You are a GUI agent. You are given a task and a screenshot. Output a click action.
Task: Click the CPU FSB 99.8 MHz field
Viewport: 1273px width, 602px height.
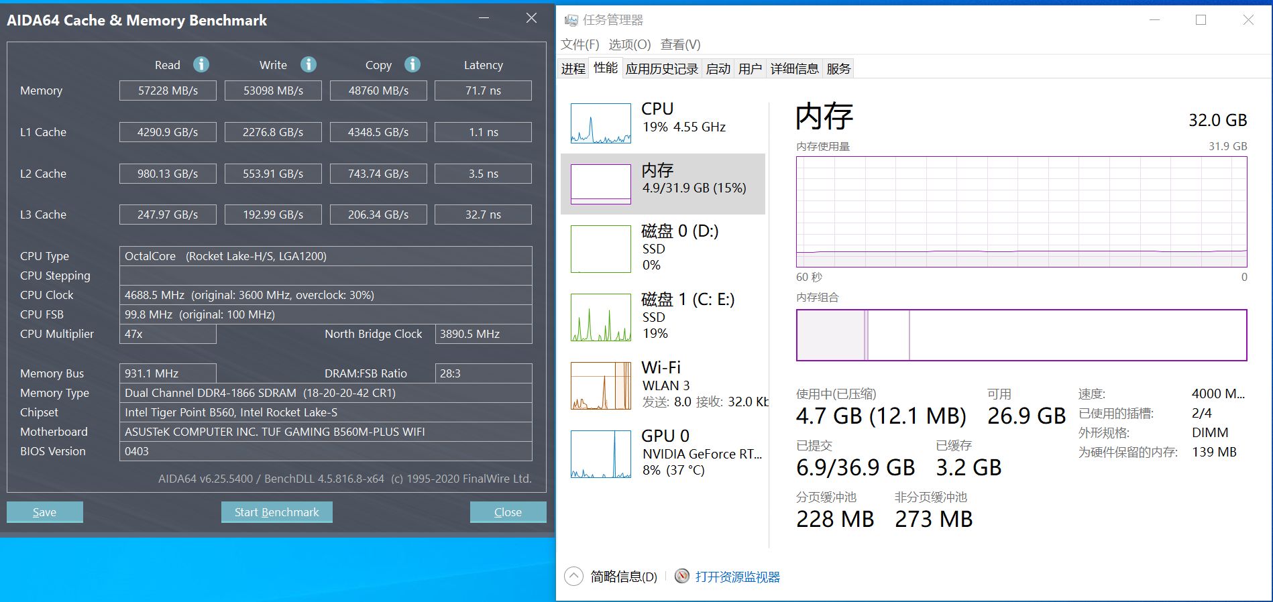pyautogui.click(x=326, y=314)
